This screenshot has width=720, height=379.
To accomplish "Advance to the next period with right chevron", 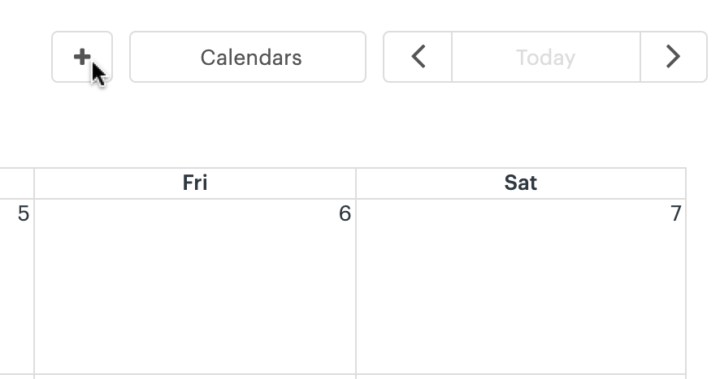I will point(673,57).
